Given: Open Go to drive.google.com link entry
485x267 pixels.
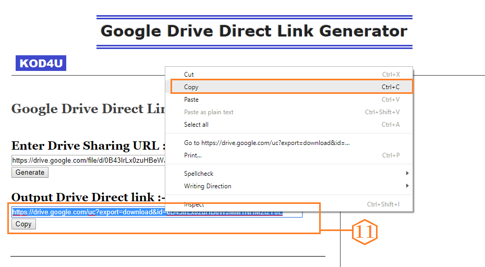Looking at the screenshot, I should pyautogui.click(x=289, y=143).
